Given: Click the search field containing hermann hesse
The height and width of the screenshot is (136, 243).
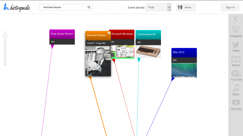Looking at the screenshot, I should tap(64, 7).
